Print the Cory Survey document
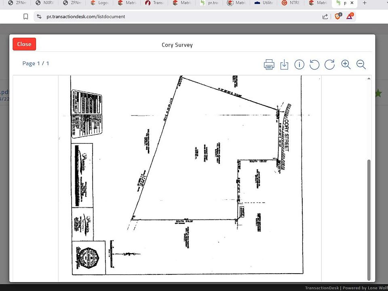This screenshot has width=388, height=291. [269, 64]
